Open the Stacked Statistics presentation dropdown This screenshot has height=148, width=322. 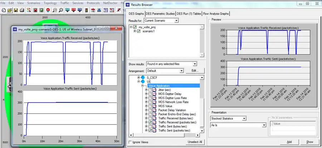(x=244, y=118)
